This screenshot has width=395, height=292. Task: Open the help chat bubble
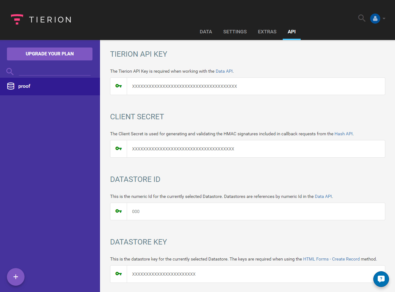[381, 279]
